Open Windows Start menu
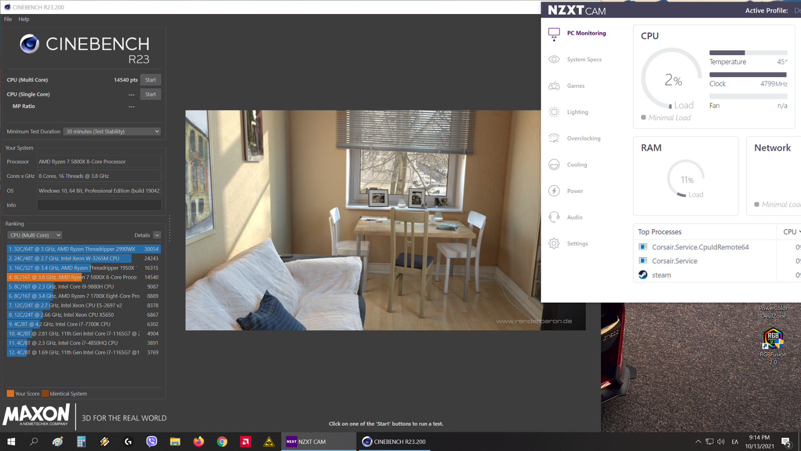This screenshot has width=801, height=451. tap(11, 441)
